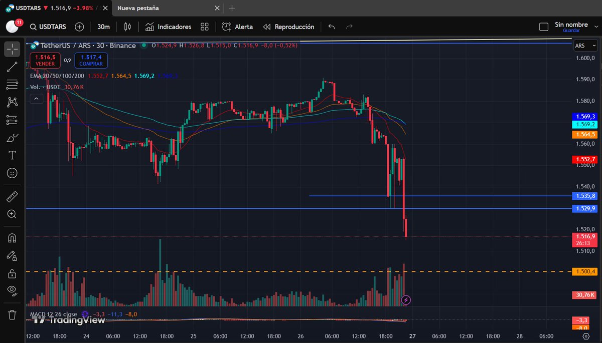602x343 pixels.
Task: Select the Vol USDT indicator legend
Action: 45,87
